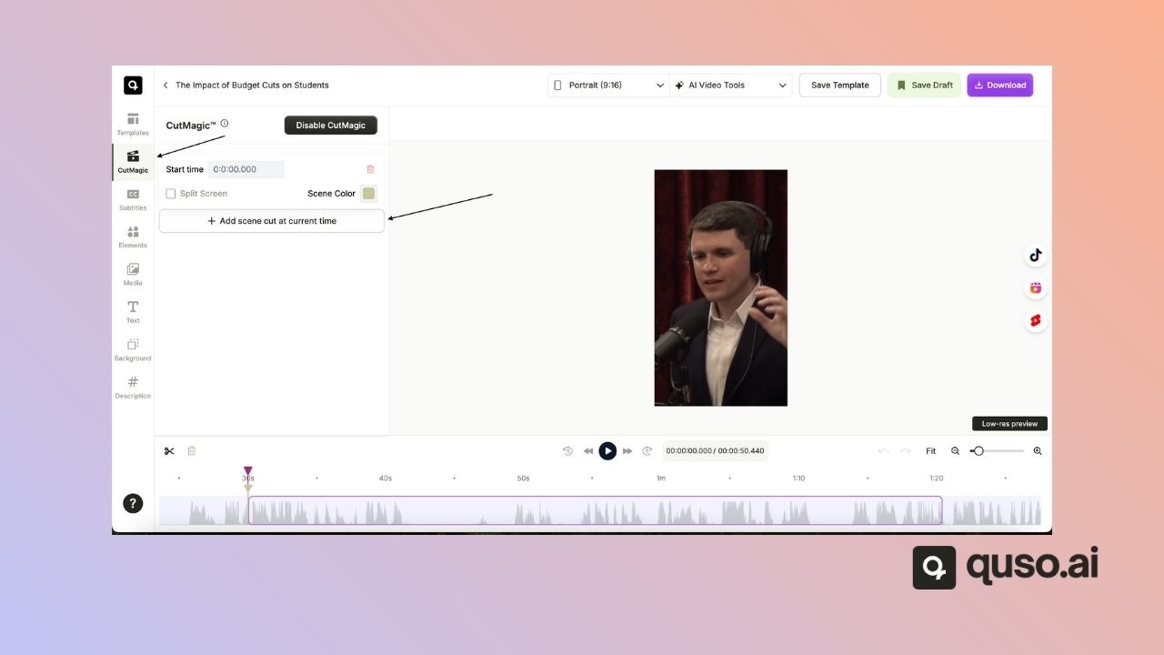1164x655 pixels.
Task: Pick a new Scene Color
Action: pos(368,193)
